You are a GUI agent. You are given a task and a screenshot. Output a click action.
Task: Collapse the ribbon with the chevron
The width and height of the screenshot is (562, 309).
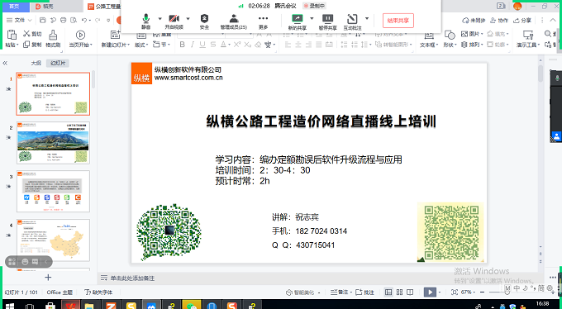coord(552,20)
